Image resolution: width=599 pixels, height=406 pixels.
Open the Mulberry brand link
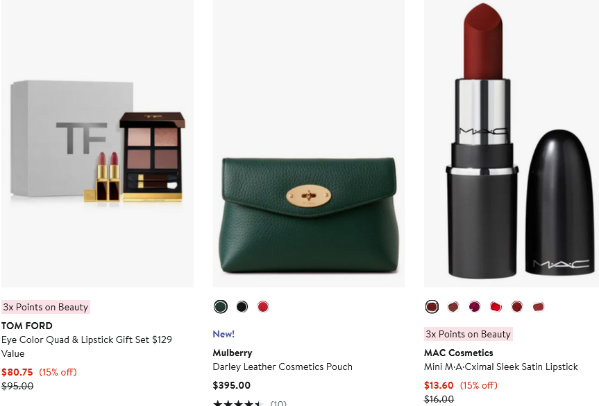click(x=232, y=353)
